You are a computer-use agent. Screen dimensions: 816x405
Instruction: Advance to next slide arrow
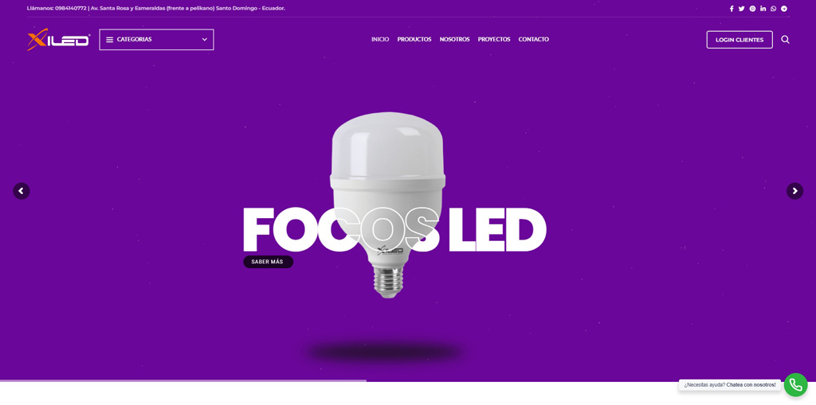coord(794,191)
